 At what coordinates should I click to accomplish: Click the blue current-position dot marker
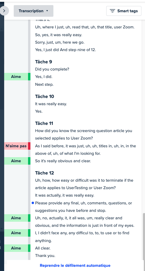click(33, 203)
